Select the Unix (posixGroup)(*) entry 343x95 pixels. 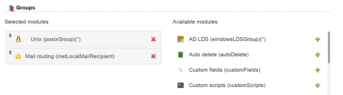84,39
